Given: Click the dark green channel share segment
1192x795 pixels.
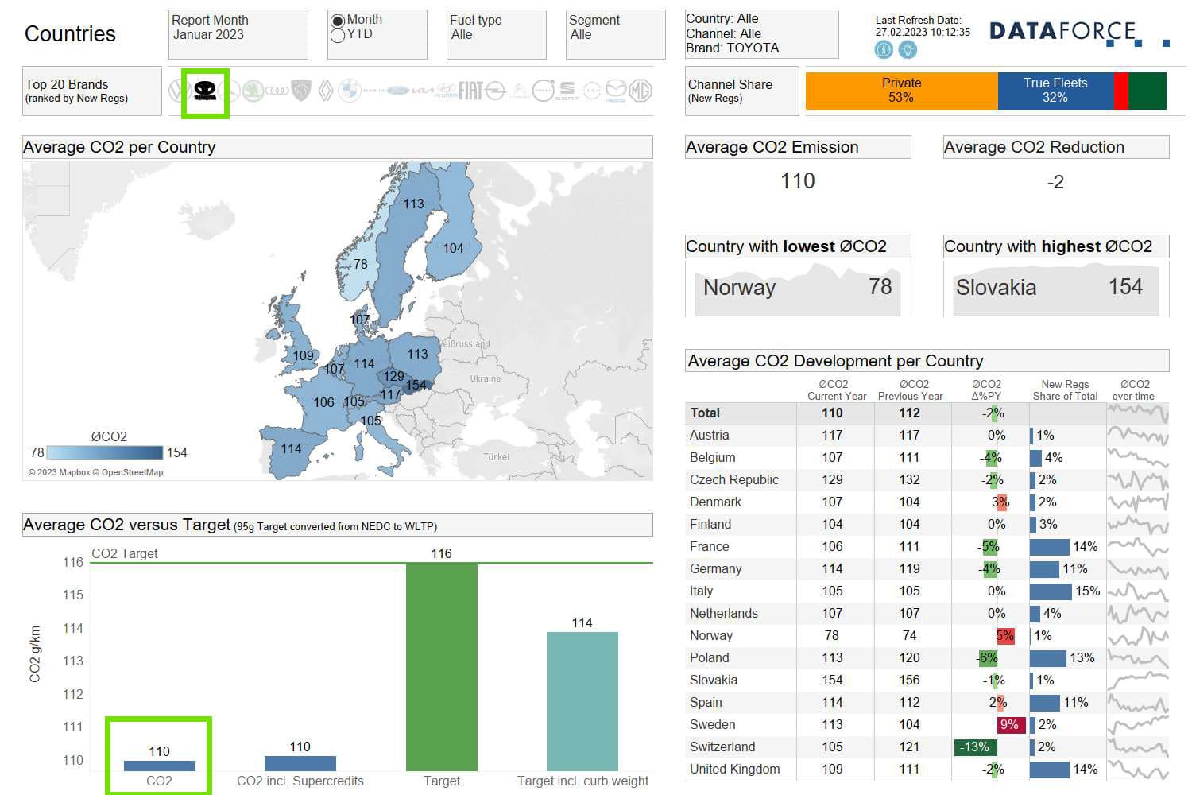Looking at the screenshot, I should (1147, 91).
